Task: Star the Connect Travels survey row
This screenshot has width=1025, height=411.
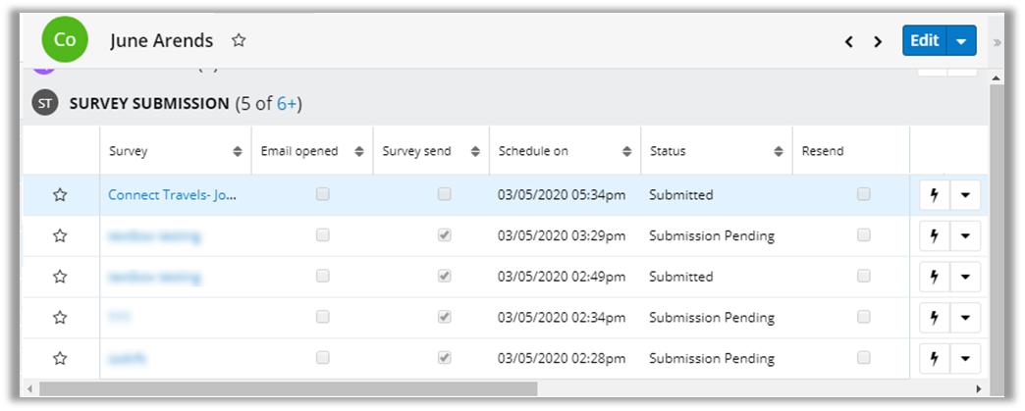Action: click(60, 195)
